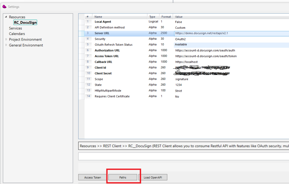The width and height of the screenshot is (289, 184).
Task: Click the redacted Client Id value
Action: pos(202,68)
